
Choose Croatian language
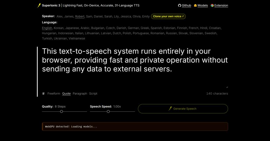point(215,28)
